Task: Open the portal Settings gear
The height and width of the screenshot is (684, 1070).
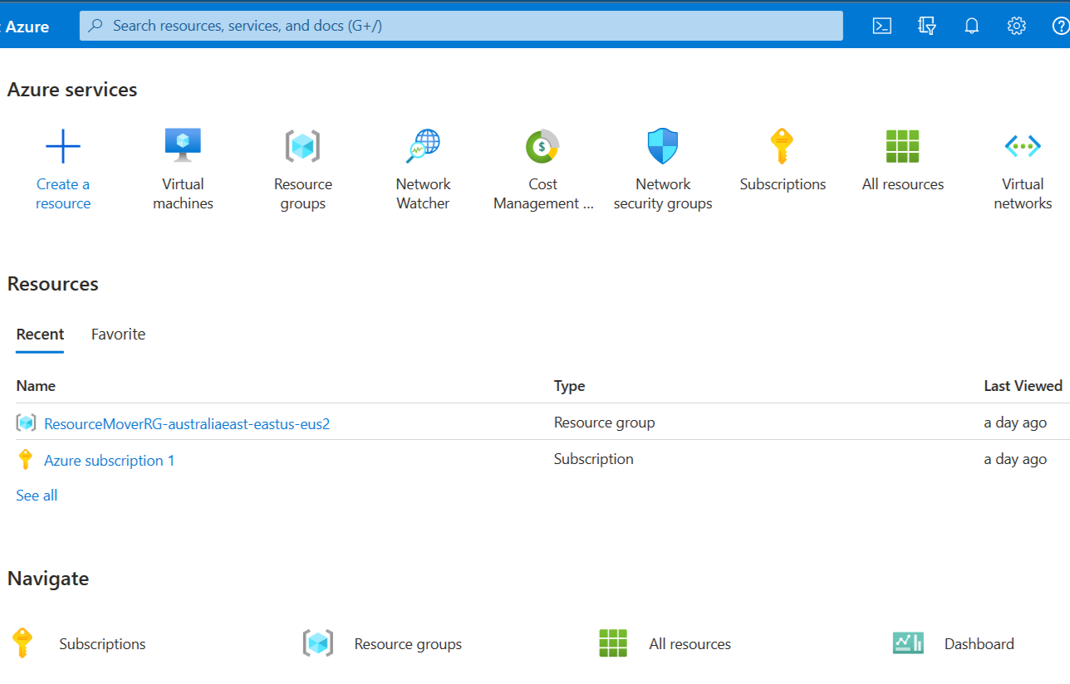Action: [x=1016, y=26]
